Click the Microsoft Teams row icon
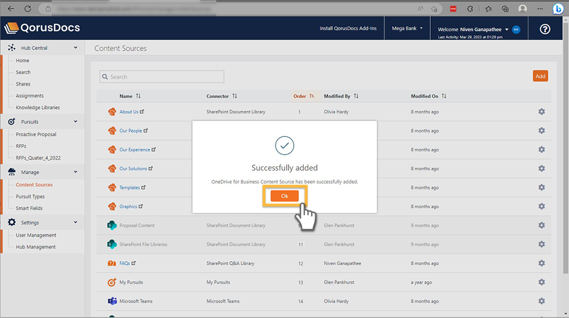The width and height of the screenshot is (569, 318). (x=112, y=301)
